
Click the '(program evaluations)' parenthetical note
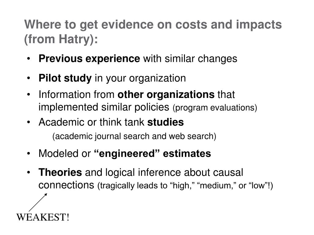(x=215, y=108)
